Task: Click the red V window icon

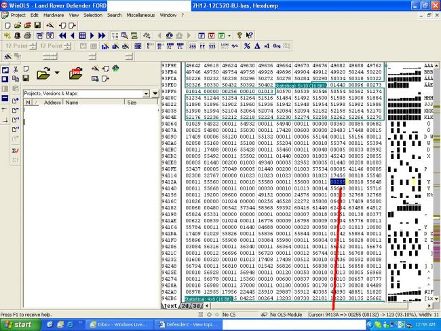Action: click(211, 36)
